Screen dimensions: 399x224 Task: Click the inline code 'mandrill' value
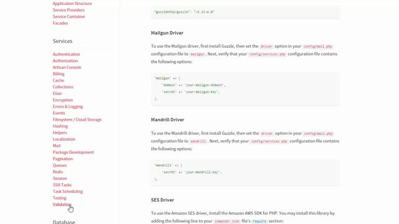click(198, 141)
